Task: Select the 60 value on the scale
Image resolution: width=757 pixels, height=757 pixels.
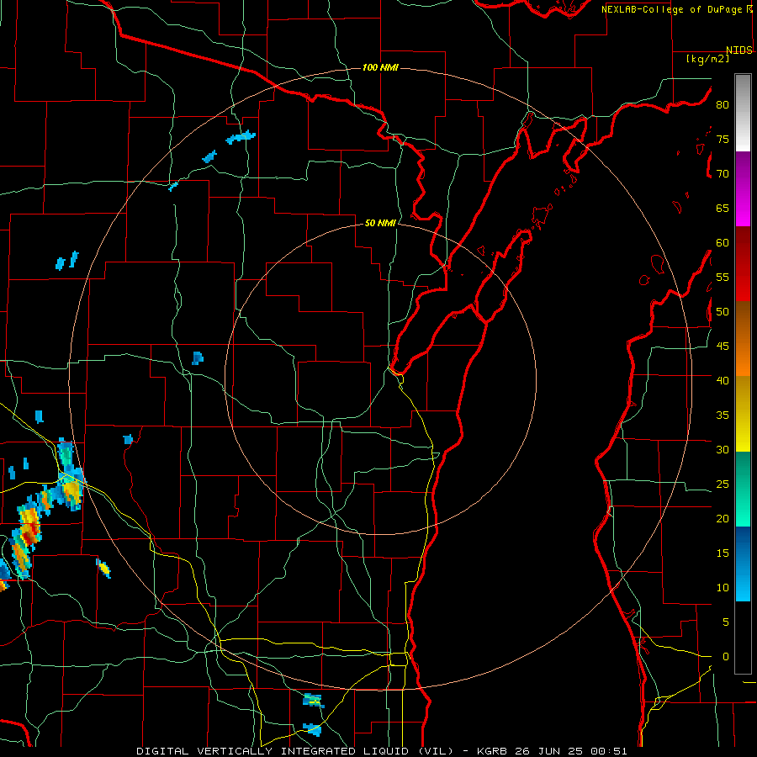Action: point(723,243)
